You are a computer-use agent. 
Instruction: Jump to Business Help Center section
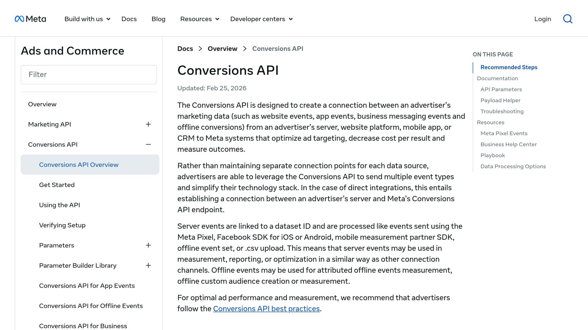[508, 145]
